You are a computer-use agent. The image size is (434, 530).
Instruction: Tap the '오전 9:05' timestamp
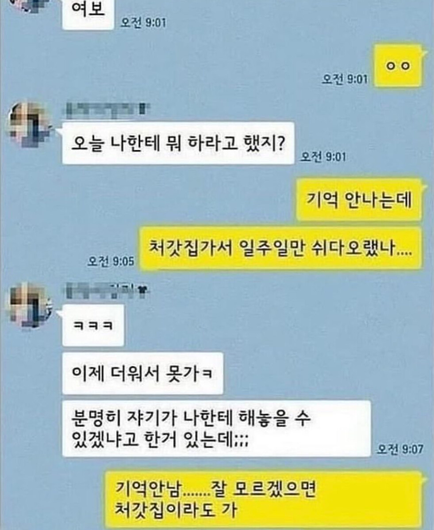click(111, 261)
